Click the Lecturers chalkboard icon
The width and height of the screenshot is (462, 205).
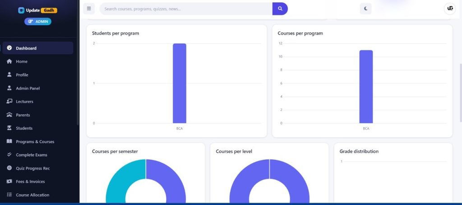(x=9, y=101)
